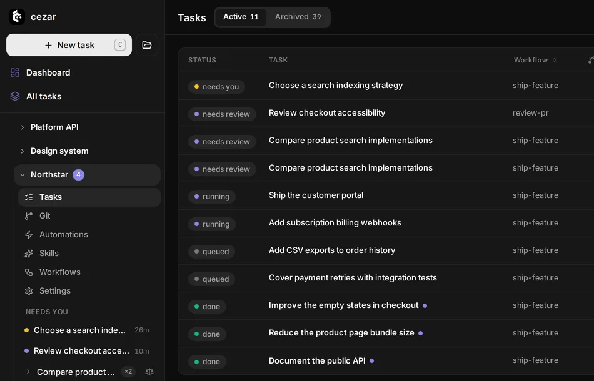
Task: Select the All tasks layers icon
Action: [x=15, y=96]
